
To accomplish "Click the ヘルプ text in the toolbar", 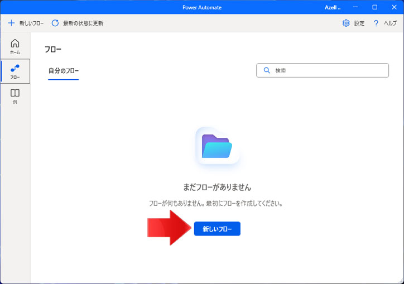I will pyautogui.click(x=390, y=23).
